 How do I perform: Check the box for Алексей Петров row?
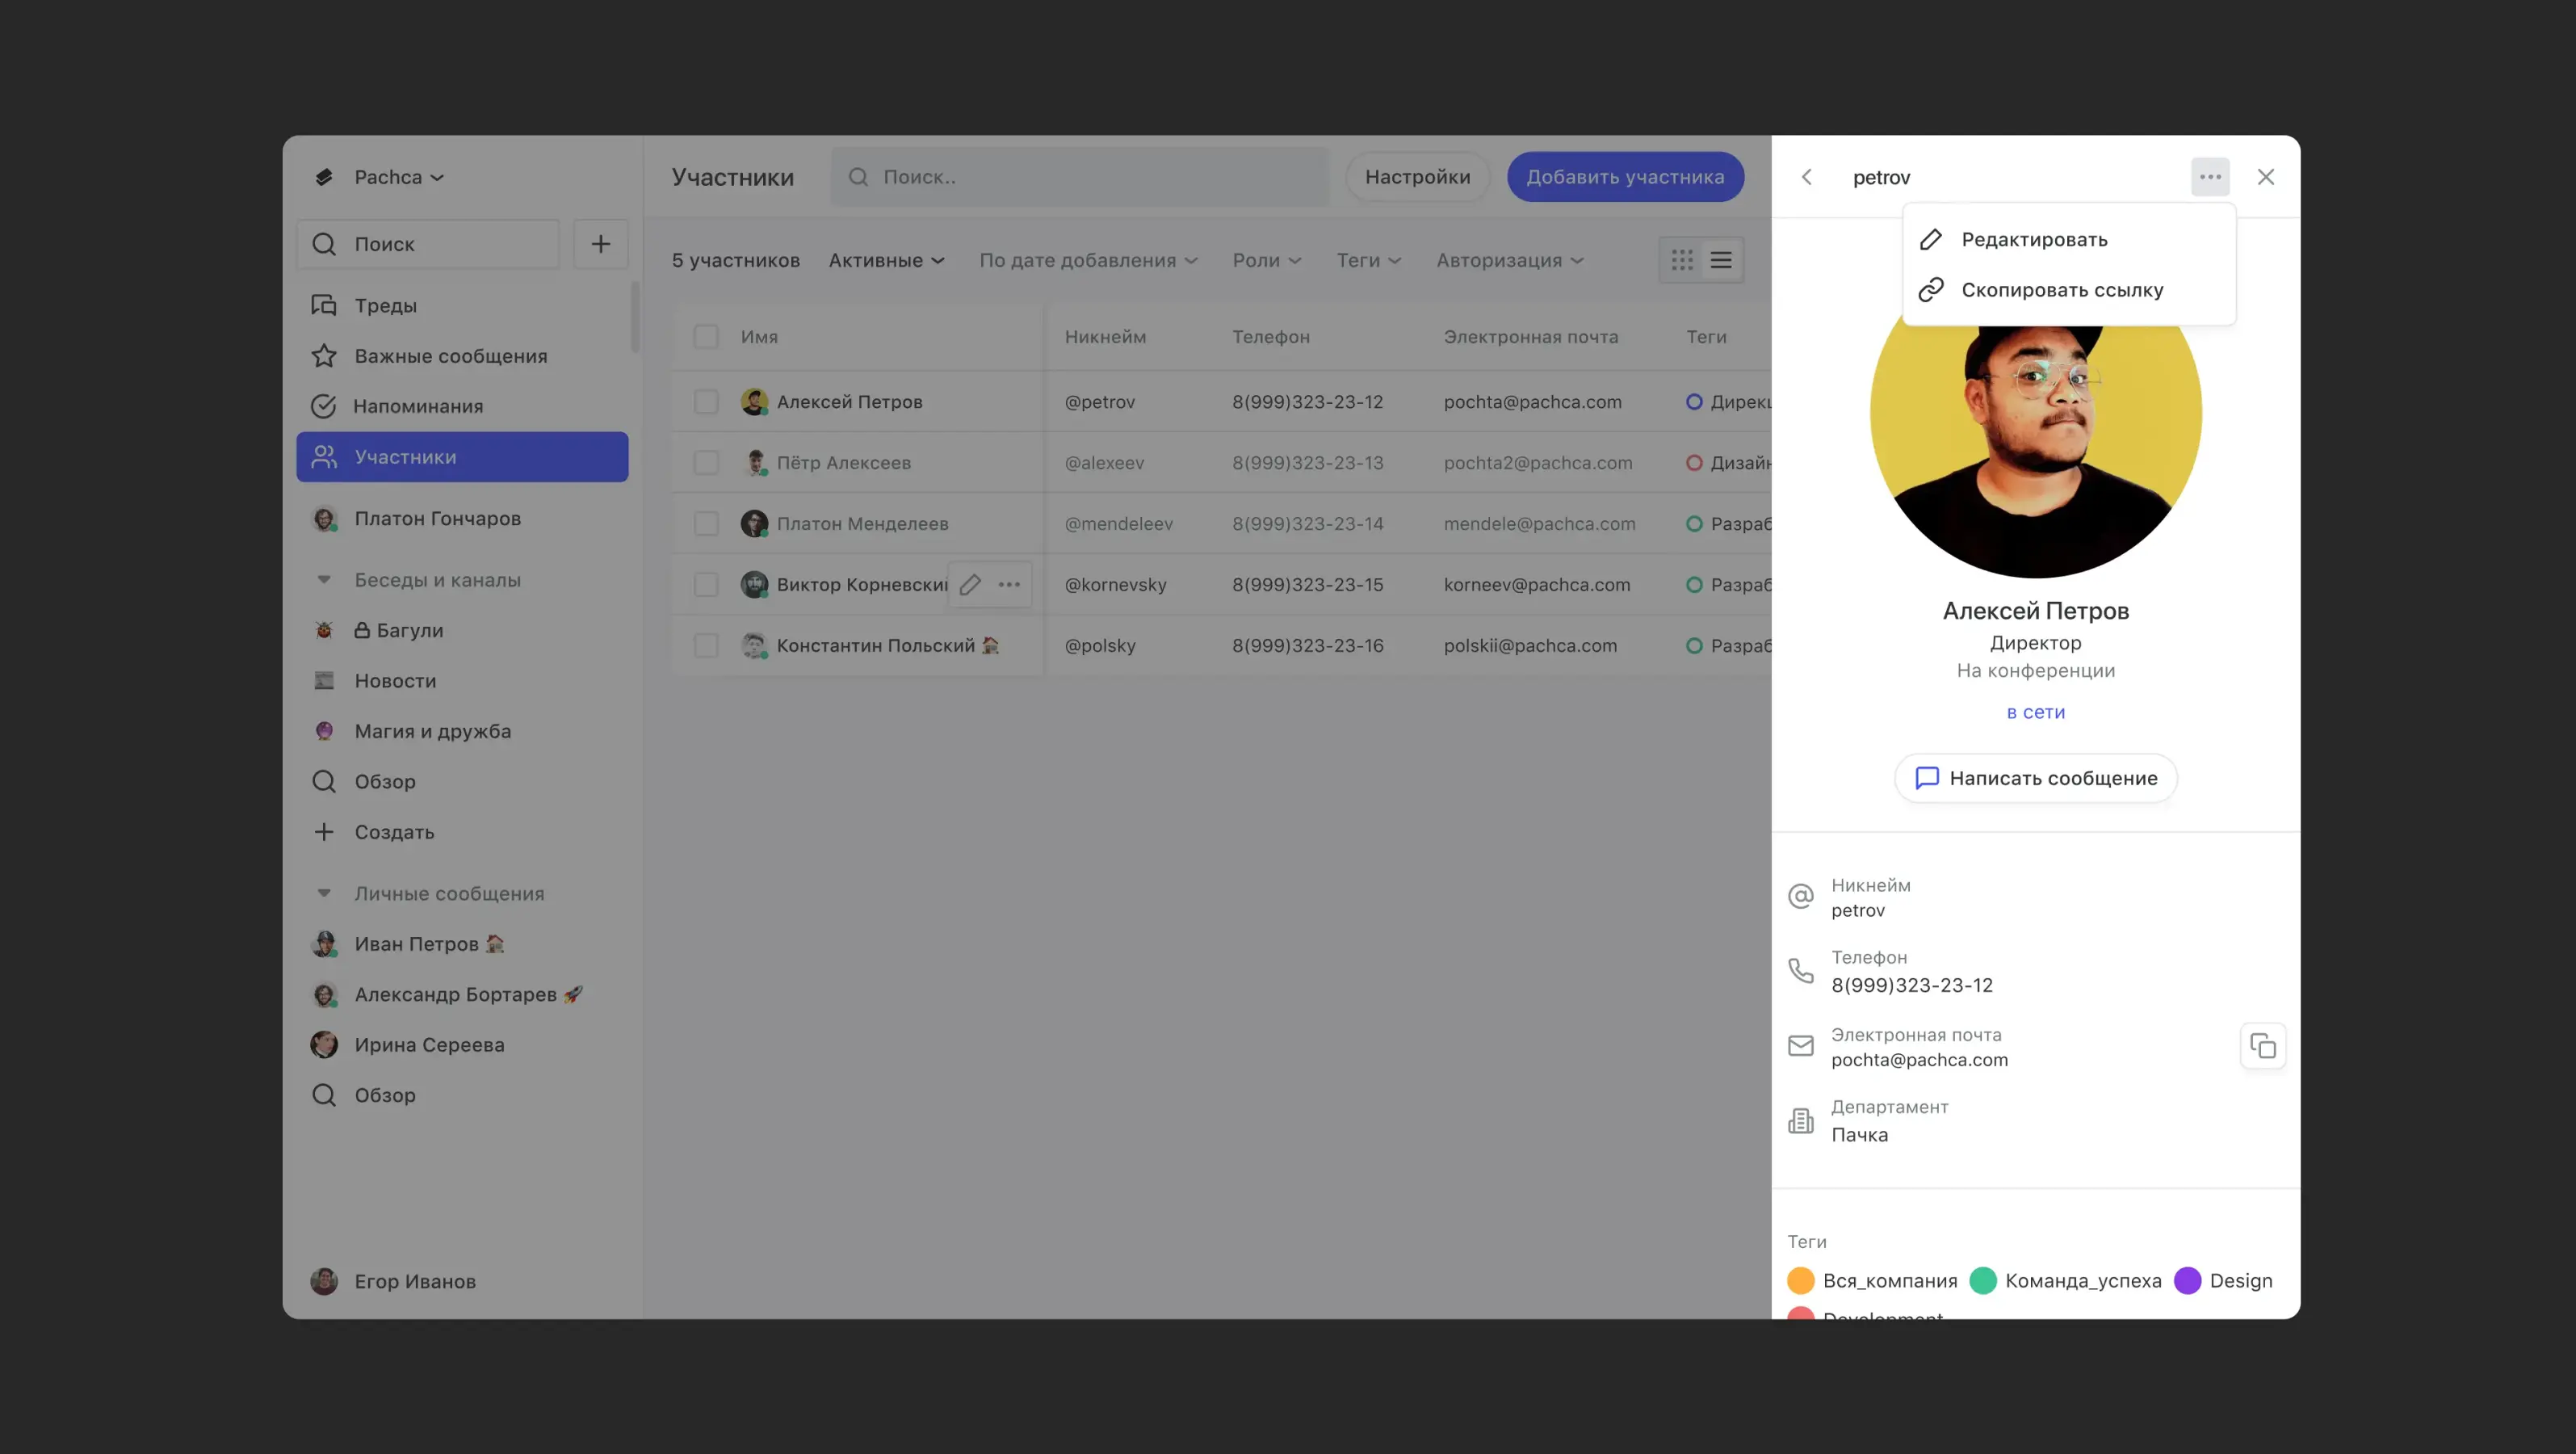pyautogui.click(x=706, y=402)
